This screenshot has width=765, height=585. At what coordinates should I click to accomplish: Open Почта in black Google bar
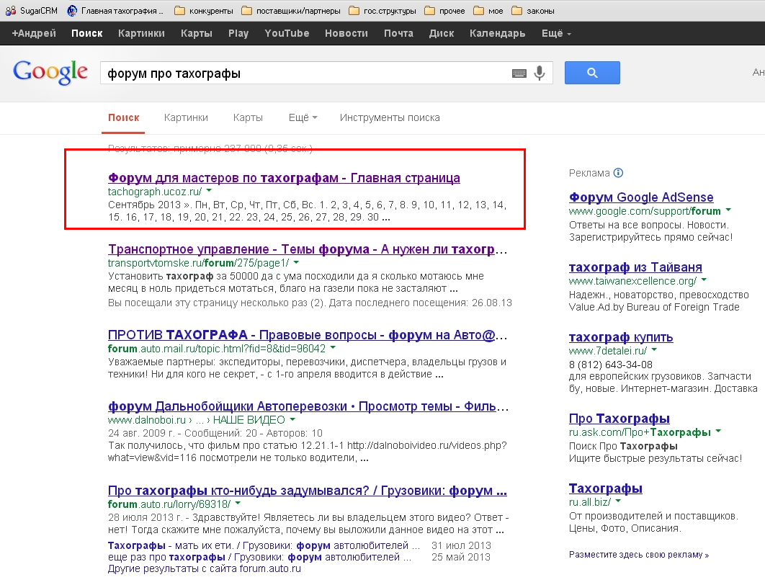coord(398,33)
